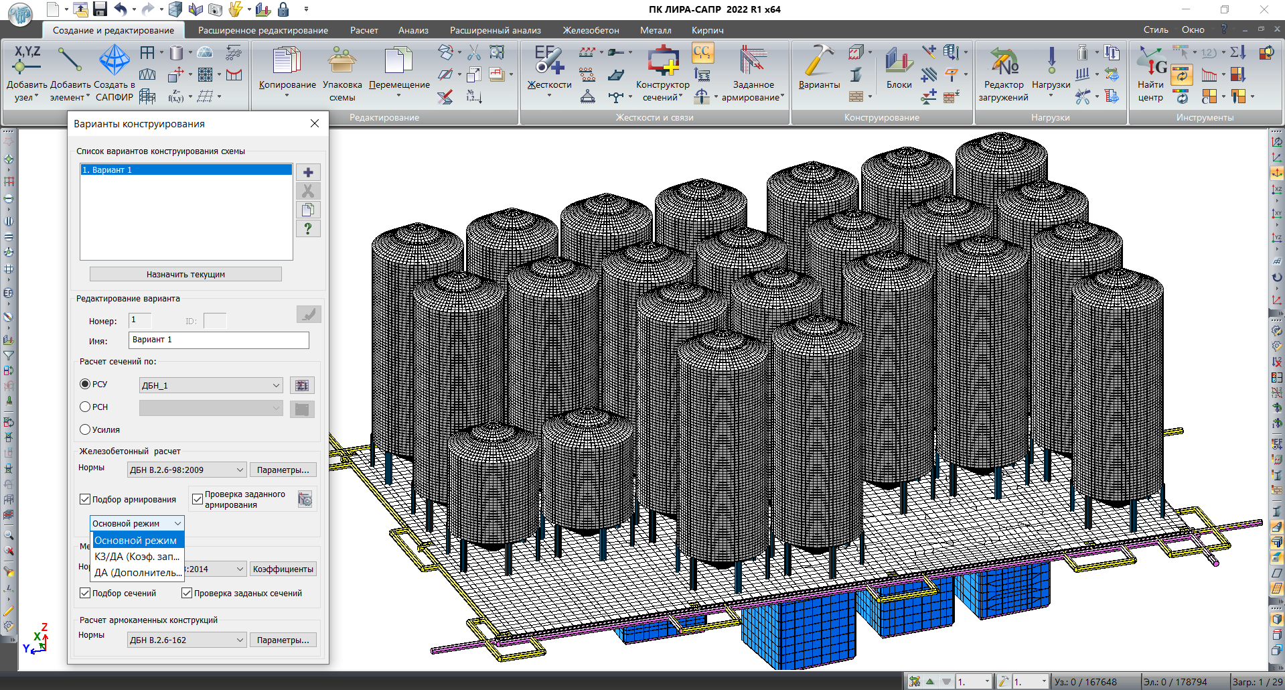Choose КЗ/ДА option in the mode list
This screenshot has height=690, width=1285.
click(x=137, y=557)
